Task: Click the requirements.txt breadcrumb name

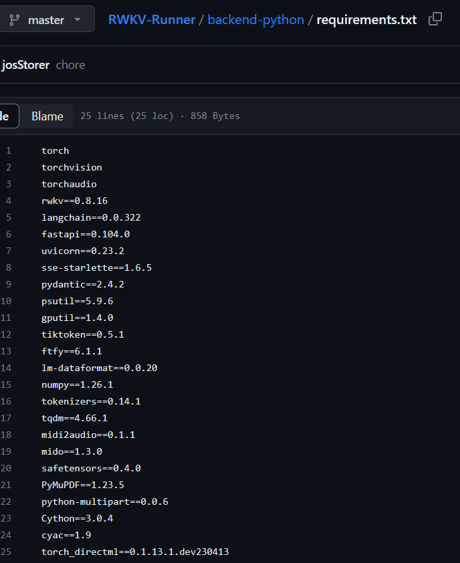Action: (x=366, y=19)
